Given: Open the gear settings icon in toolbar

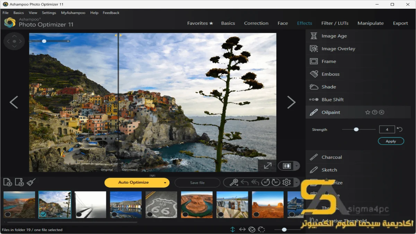Looking at the screenshot, I should [286, 182].
